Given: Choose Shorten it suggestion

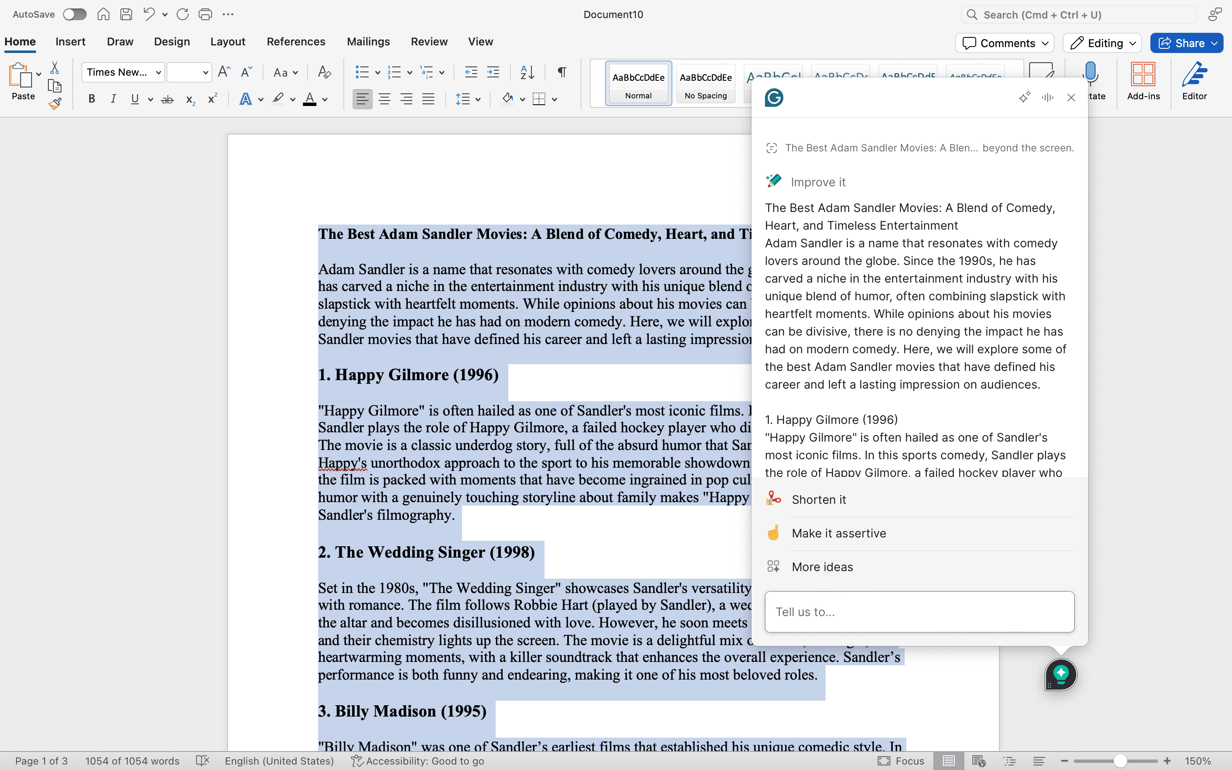Looking at the screenshot, I should click(818, 500).
